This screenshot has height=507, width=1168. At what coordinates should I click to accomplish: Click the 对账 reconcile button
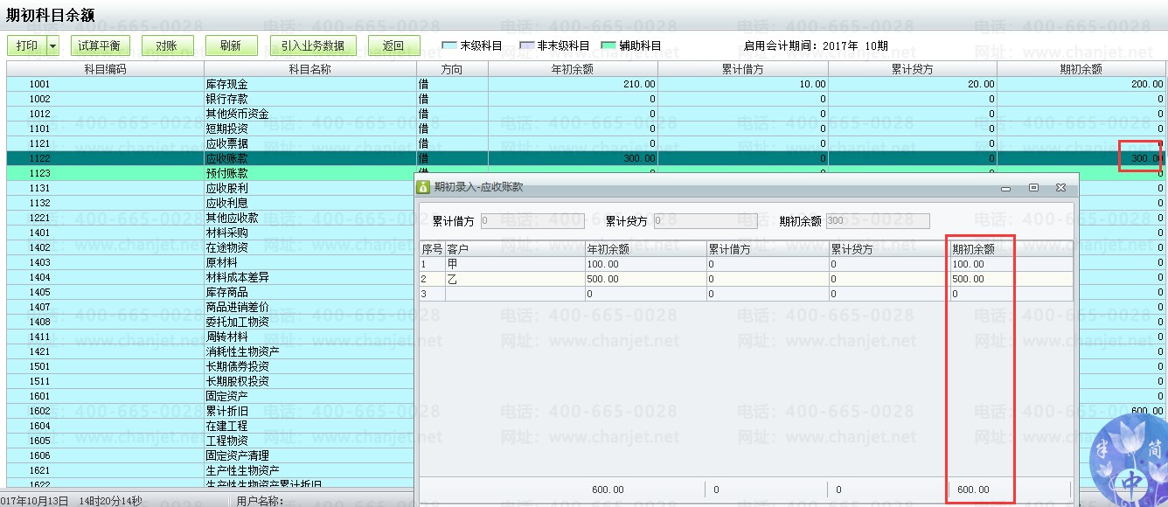pyautogui.click(x=167, y=45)
